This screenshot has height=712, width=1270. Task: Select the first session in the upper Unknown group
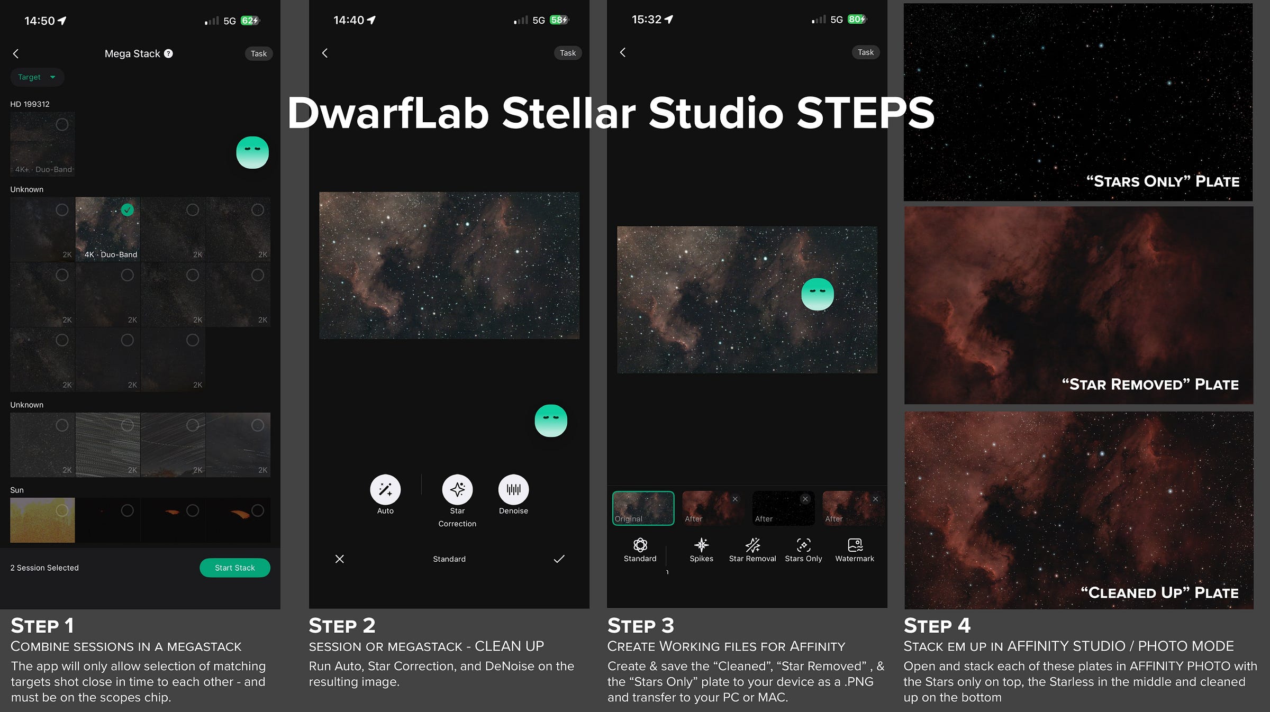coord(62,210)
